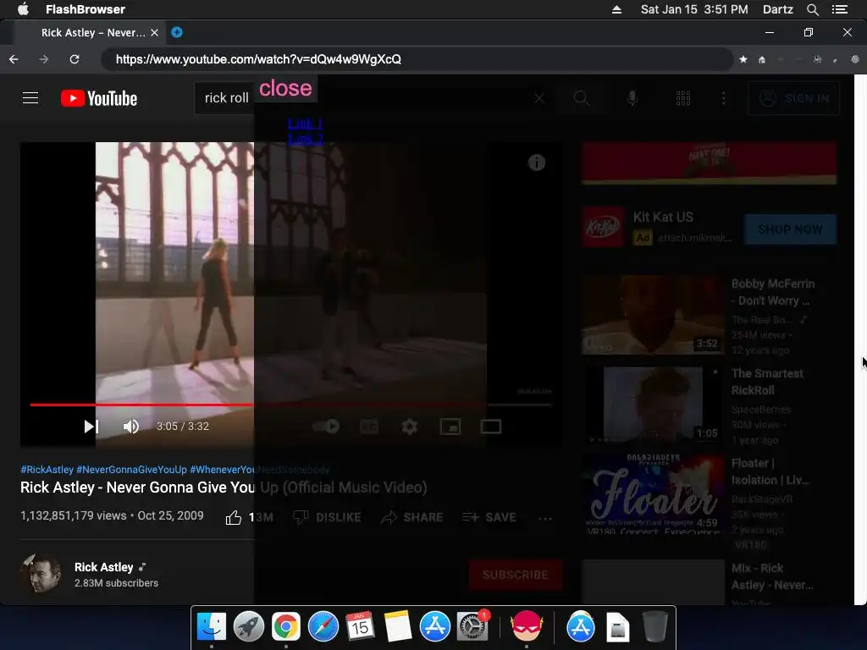Open Spotlight search in menu bar

(812, 9)
